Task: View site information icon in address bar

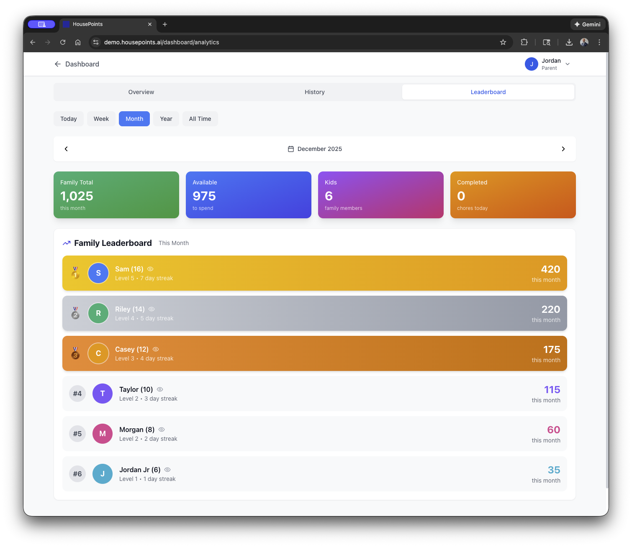Action: (x=96, y=42)
